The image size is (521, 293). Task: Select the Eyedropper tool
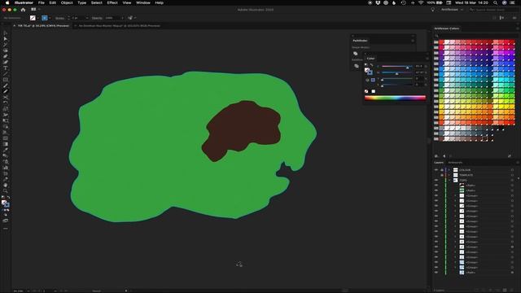coord(6,150)
